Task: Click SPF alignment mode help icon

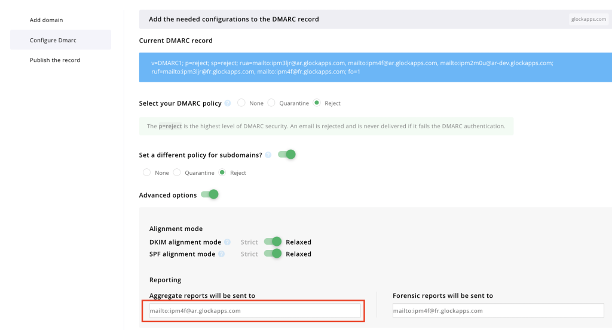Action: [221, 254]
